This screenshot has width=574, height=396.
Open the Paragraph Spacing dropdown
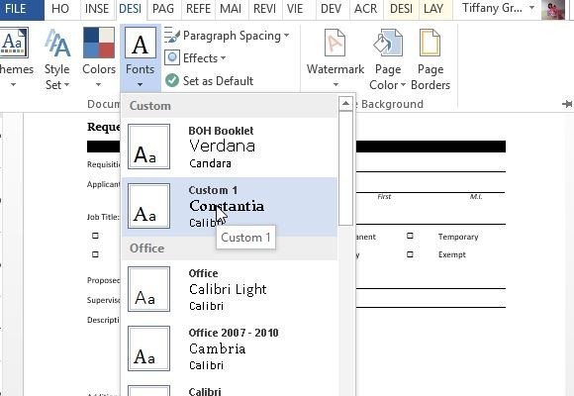[286, 36]
